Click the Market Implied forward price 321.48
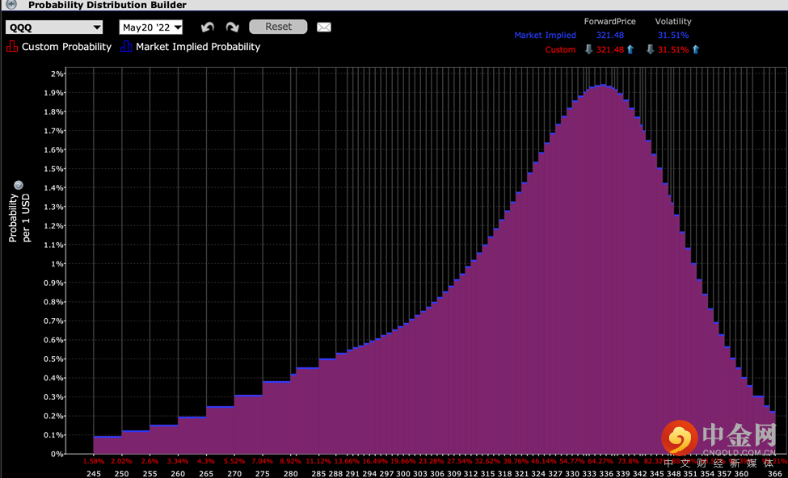Viewport: 788px width, 478px height. 611,36
